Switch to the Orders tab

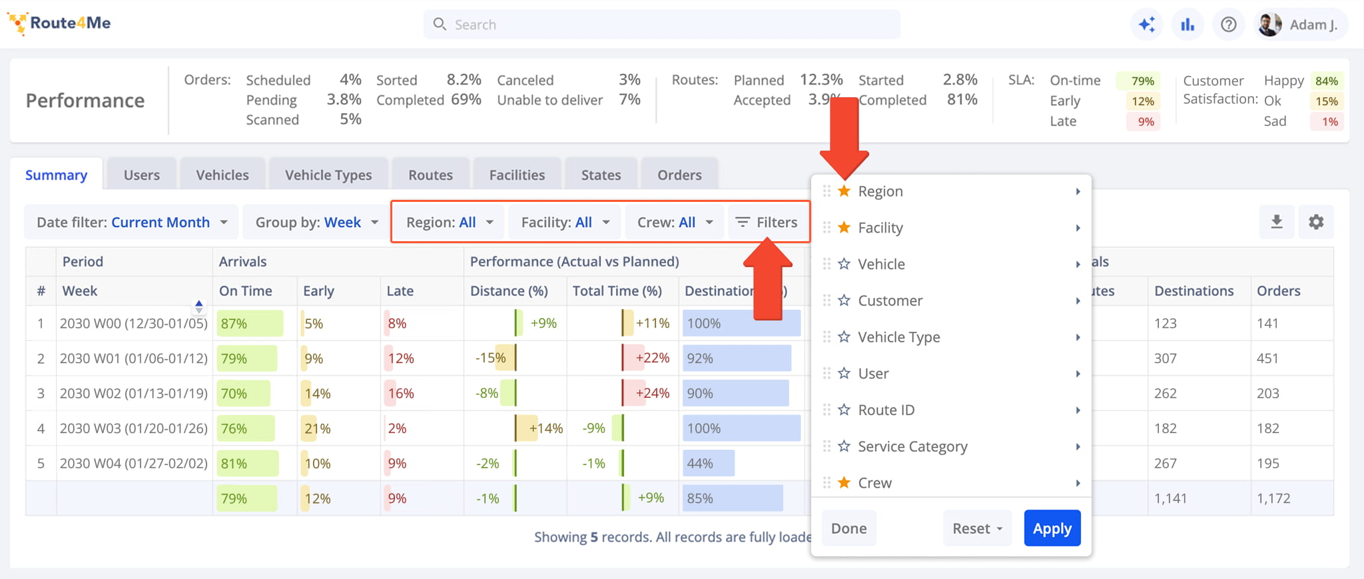coord(679,175)
